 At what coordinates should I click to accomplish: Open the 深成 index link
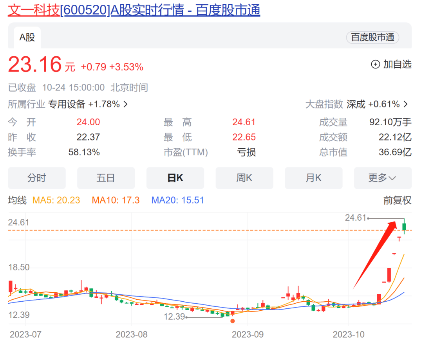(x=356, y=104)
